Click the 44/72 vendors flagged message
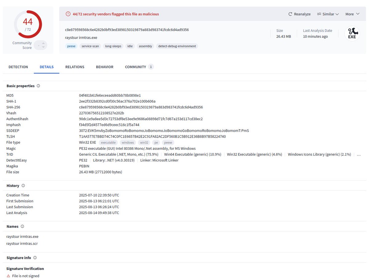 tap(116, 14)
